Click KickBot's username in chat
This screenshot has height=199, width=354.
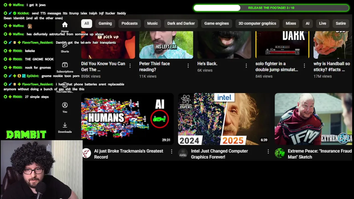click(x=23, y=13)
